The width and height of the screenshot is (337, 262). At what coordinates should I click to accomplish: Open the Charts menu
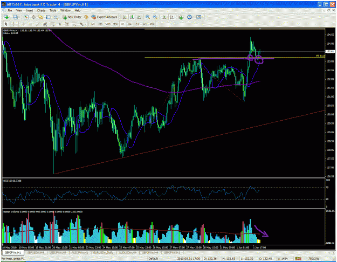point(41,10)
